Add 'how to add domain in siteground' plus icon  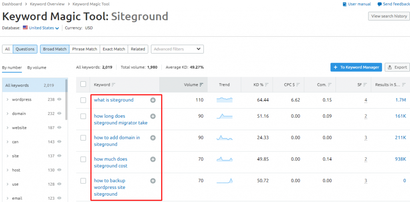tap(153, 138)
